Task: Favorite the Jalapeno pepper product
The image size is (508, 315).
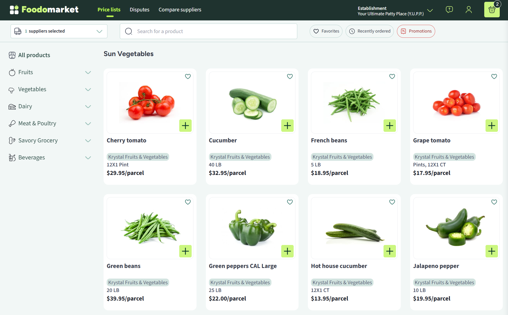Action: point(494,202)
